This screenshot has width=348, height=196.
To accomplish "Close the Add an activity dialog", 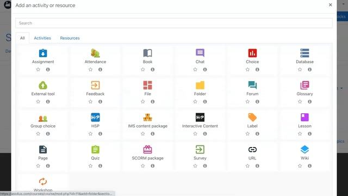I will tap(330, 5).
